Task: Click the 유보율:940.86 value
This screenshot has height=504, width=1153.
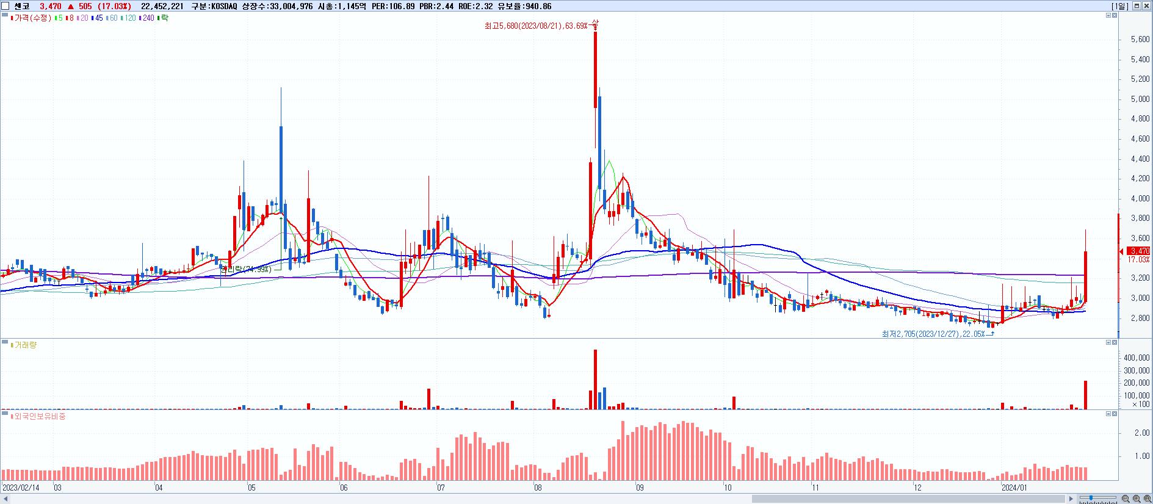Action: tap(525, 6)
